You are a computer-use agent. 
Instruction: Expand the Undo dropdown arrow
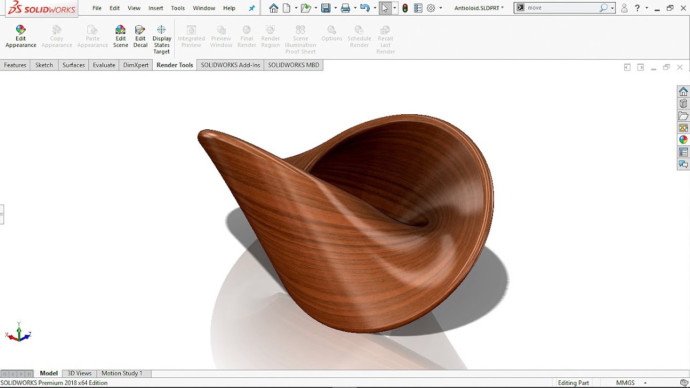[x=375, y=8]
